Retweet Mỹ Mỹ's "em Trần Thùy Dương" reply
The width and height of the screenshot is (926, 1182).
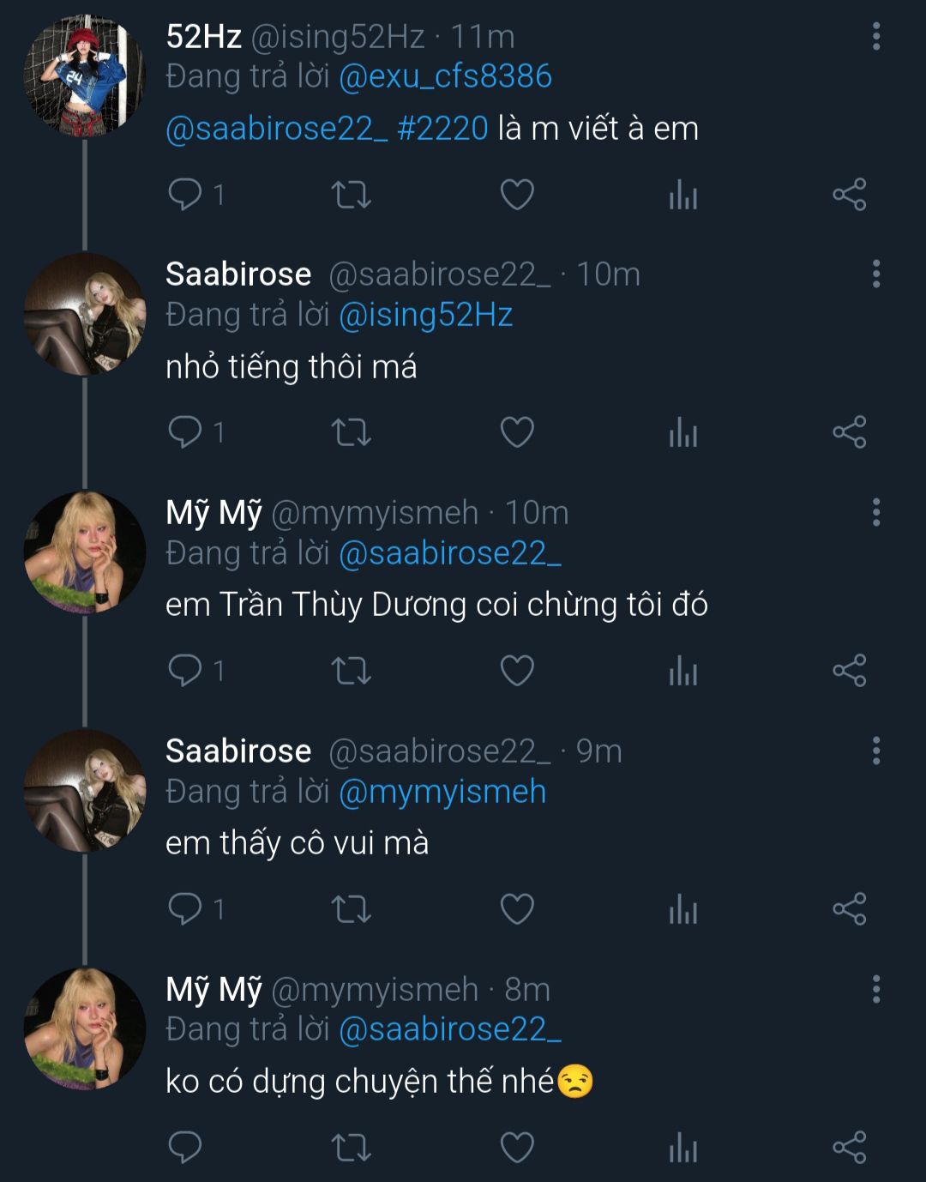pyautogui.click(x=351, y=670)
